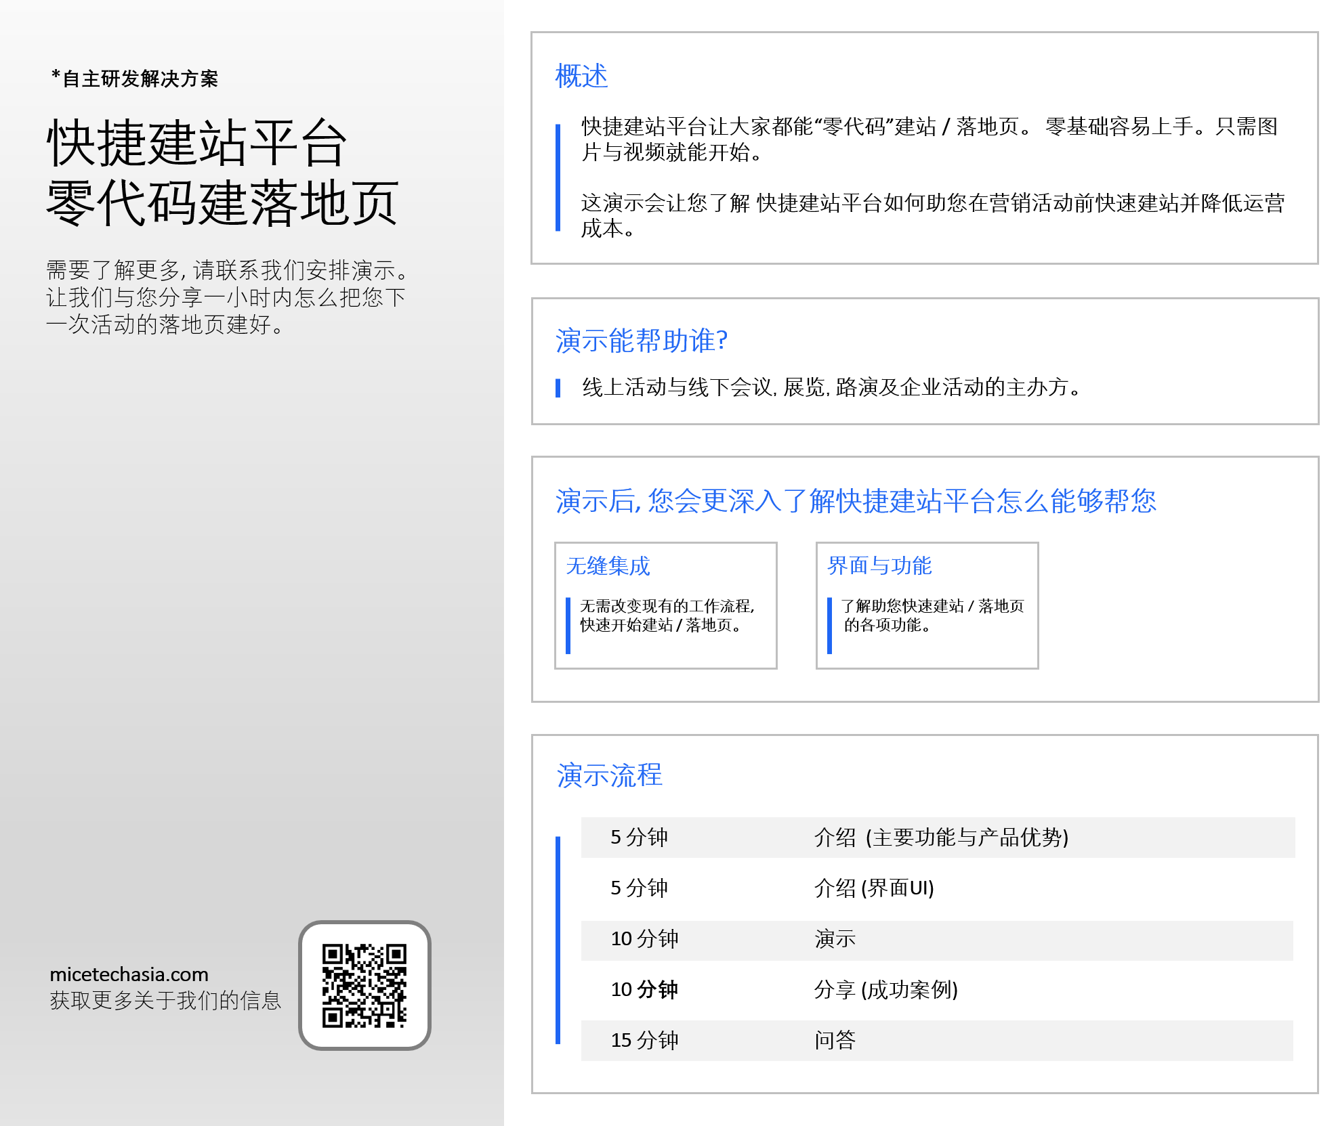
Task: Click the blue bar beside 线上活动 text
Action: [x=558, y=388]
